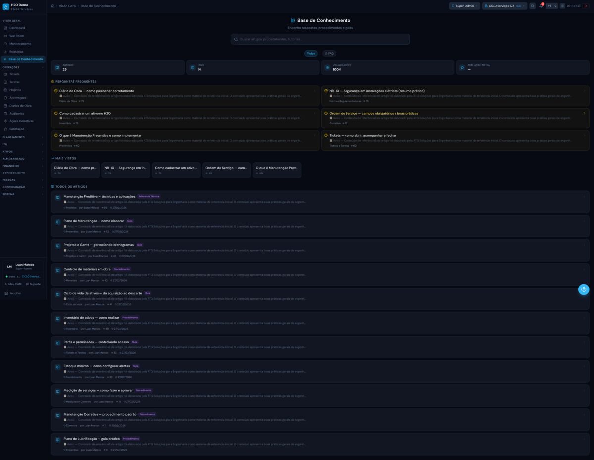Open FAQ 'Como cadastrar um ativo no H2O'

[x=185, y=118]
